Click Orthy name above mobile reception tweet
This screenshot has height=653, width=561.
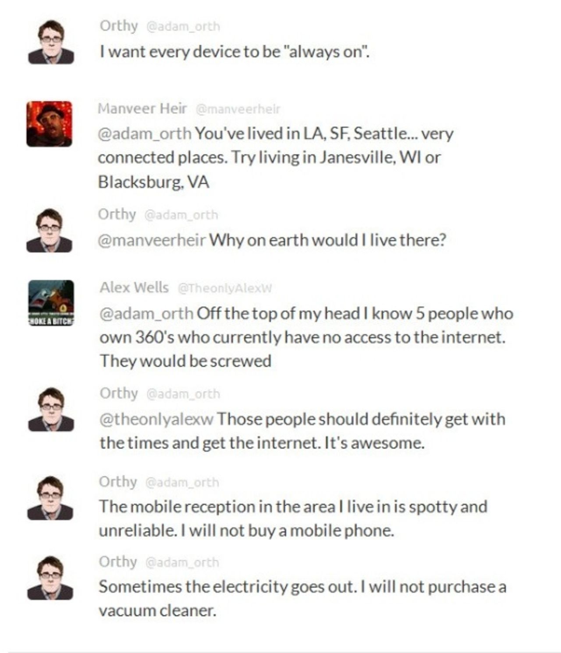[117, 482]
